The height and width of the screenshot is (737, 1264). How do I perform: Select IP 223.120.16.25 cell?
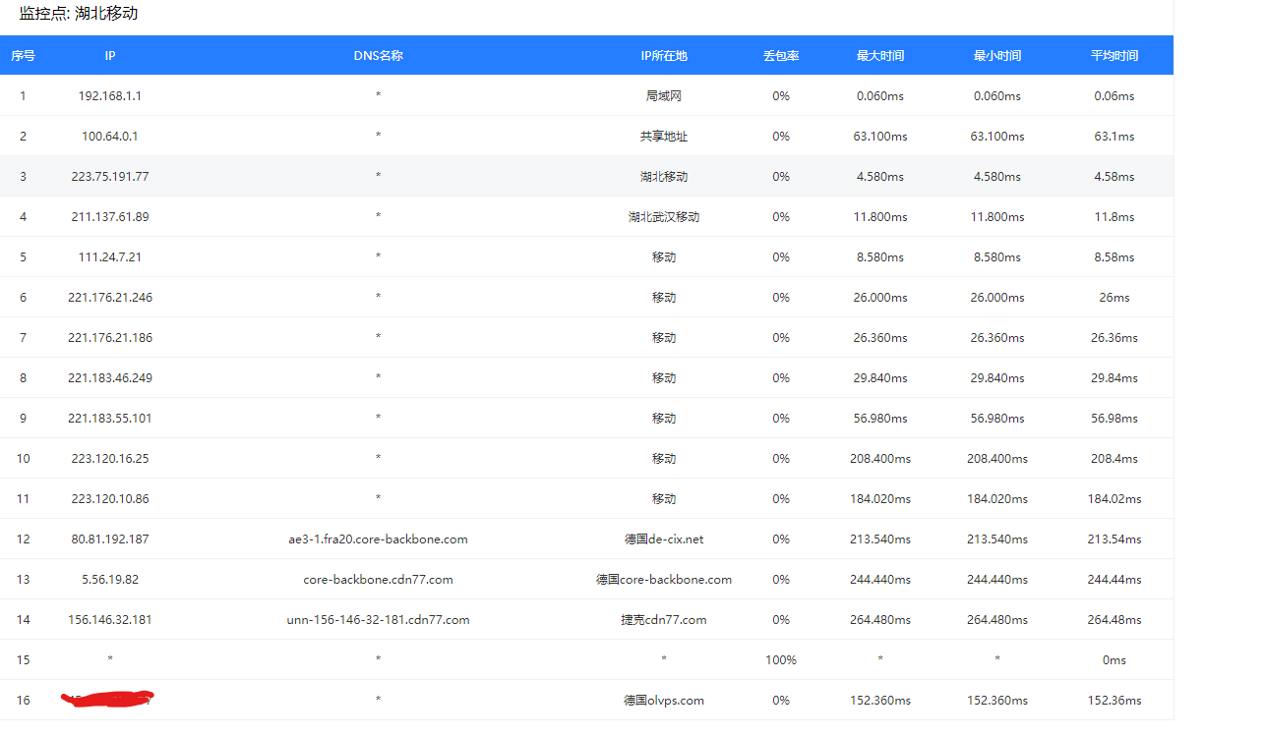point(110,459)
